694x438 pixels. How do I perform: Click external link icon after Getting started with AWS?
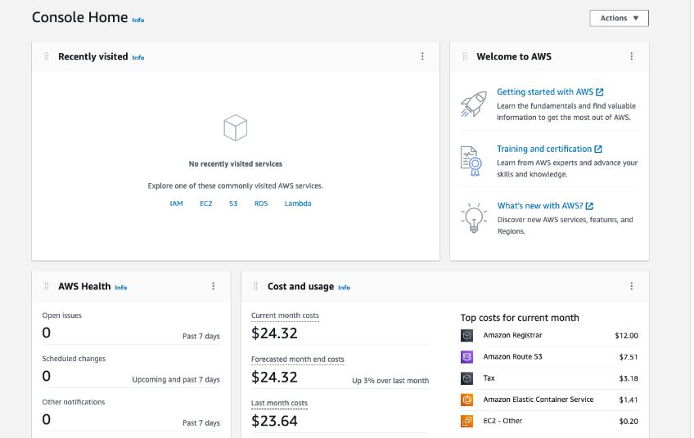(600, 92)
